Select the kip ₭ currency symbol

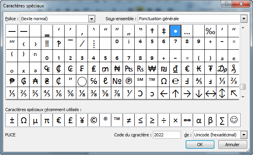[x=199, y=68]
